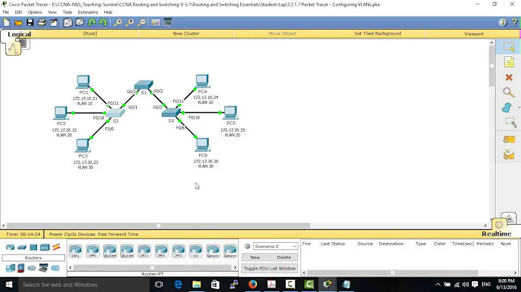The image size is (521, 292).
Task: Choose the Place Note tool
Action: point(509,62)
